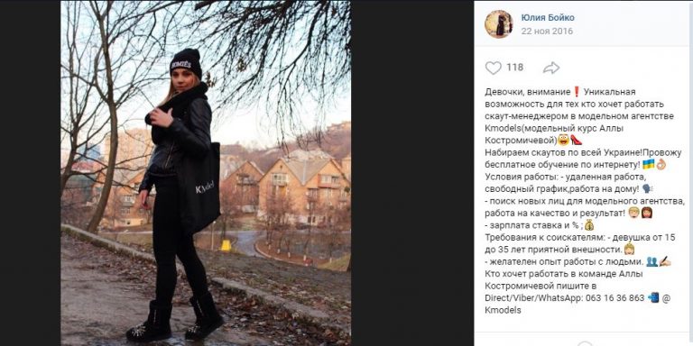Click the phone number 063 16 36 863
The image size is (693, 346).
pyautogui.click(x=615, y=298)
